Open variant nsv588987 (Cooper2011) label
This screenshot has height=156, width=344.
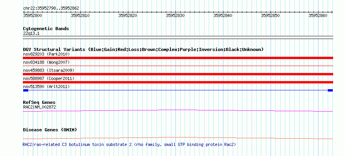49,78
